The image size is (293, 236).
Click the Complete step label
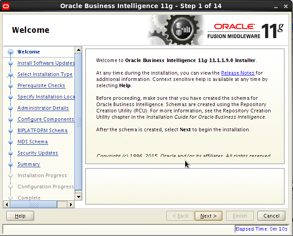(x=29, y=198)
